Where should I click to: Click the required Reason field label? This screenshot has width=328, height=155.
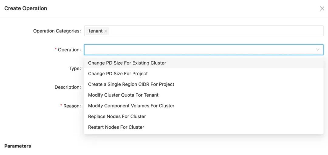coord(72,106)
